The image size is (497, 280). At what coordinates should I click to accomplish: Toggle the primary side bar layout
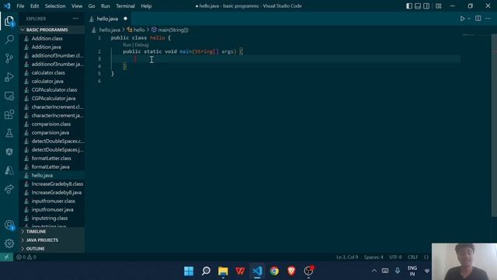coord(409,6)
